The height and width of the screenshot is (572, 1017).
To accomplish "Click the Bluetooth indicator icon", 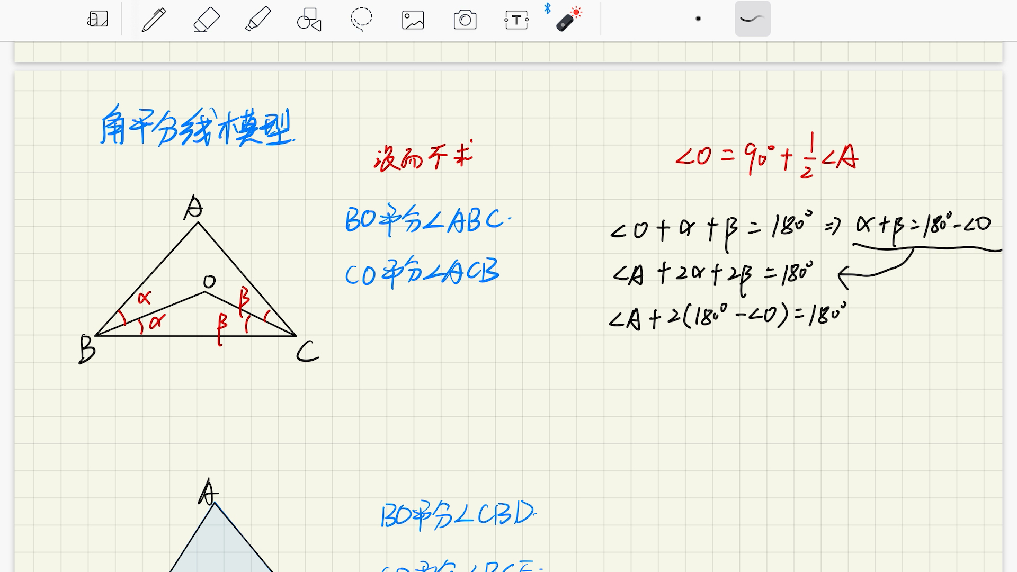I will [x=548, y=8].
